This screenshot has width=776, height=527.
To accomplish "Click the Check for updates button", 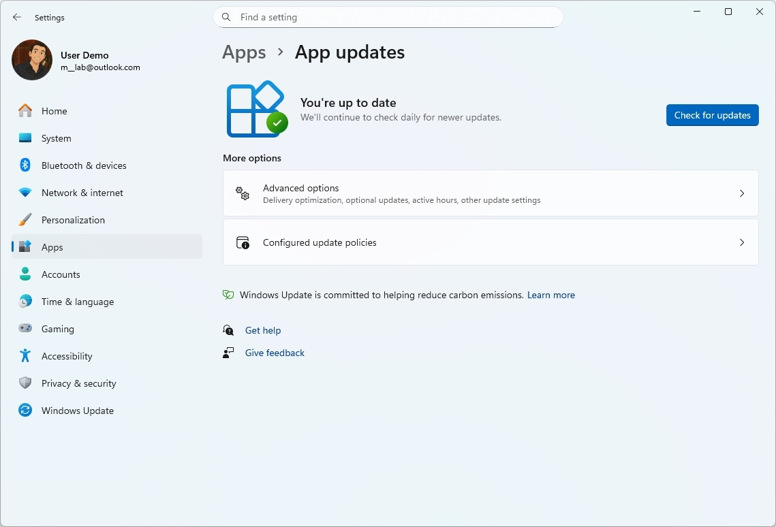I will click(712, 115).
